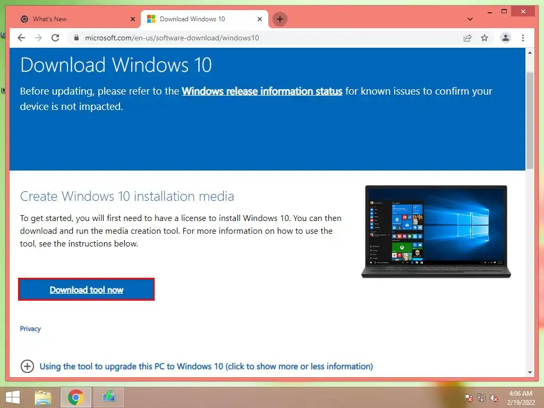
Task: Click the Chrome taskbar icon
Action: (x=75, y=397)
